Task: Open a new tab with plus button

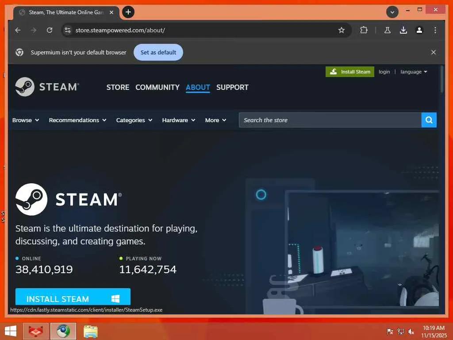Action: coord(128,12)
